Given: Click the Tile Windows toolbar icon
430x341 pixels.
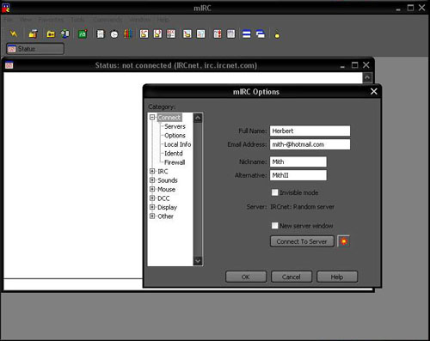Looking at the screenshot, I should (x=247, y=34).
